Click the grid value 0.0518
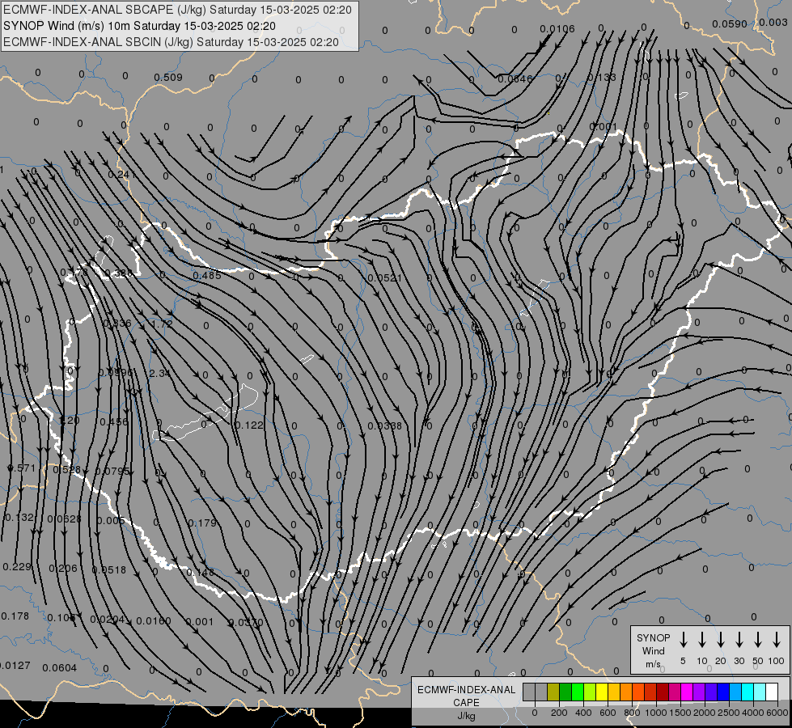 click(109, 570)
